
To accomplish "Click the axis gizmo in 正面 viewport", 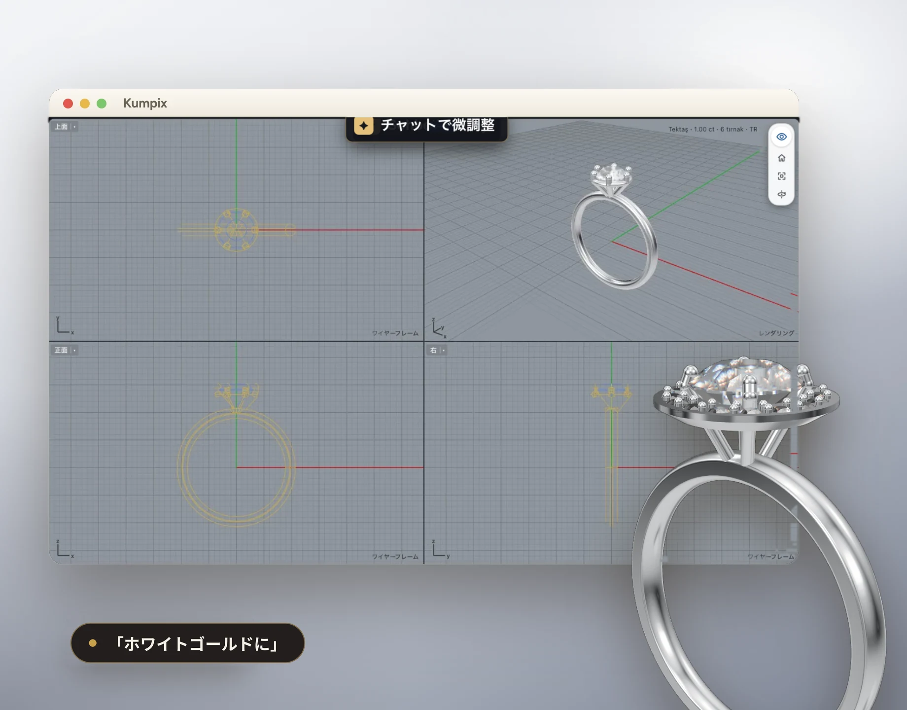I will click(x=65, y=549).
